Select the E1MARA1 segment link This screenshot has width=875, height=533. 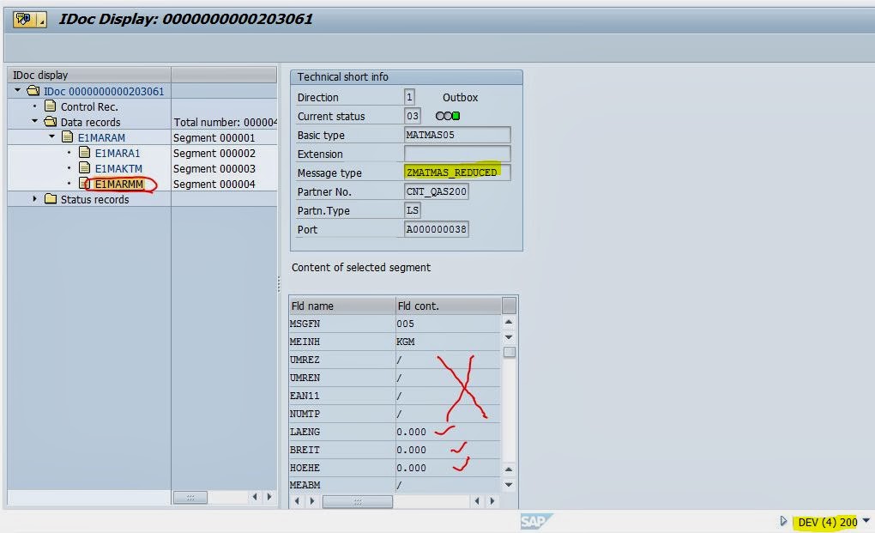click(118, 153)
